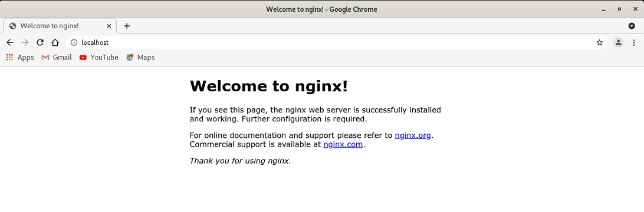Open Chrome's three-dot menu

coord(634,42)
